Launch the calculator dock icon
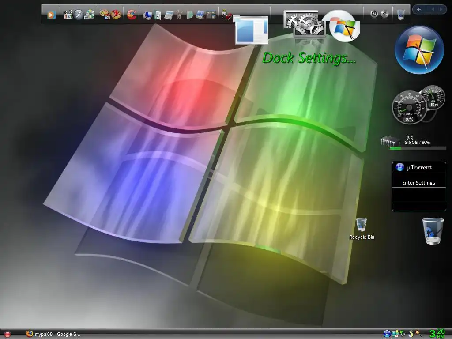Image resolution: width=452 pixels, height=339 pixels. 169,15
